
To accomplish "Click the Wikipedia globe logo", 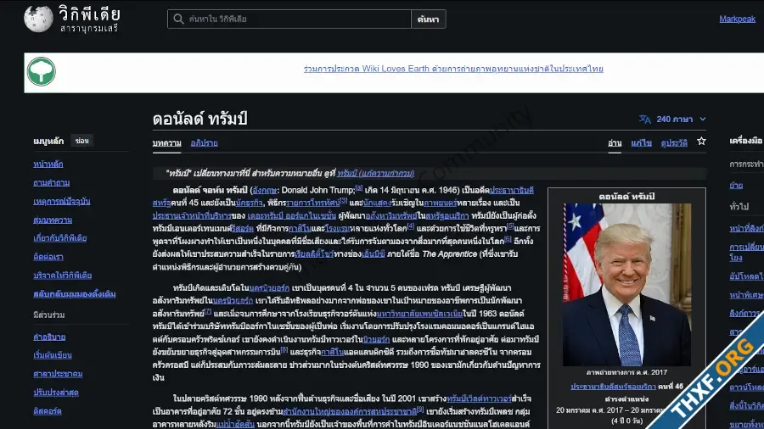I will [x=38, y=19].
